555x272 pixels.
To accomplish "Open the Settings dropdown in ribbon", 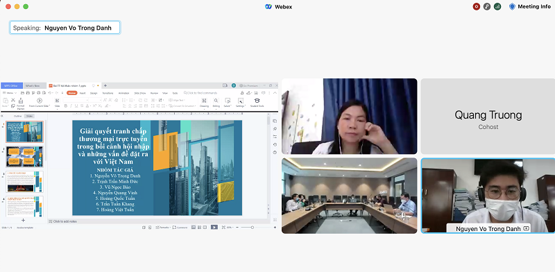I will (241, 103).
